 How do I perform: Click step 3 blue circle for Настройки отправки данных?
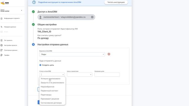[33, 44]
